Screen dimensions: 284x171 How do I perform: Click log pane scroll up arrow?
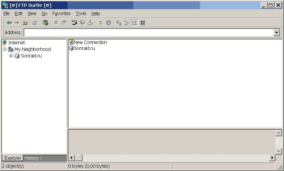pos(278,133)
